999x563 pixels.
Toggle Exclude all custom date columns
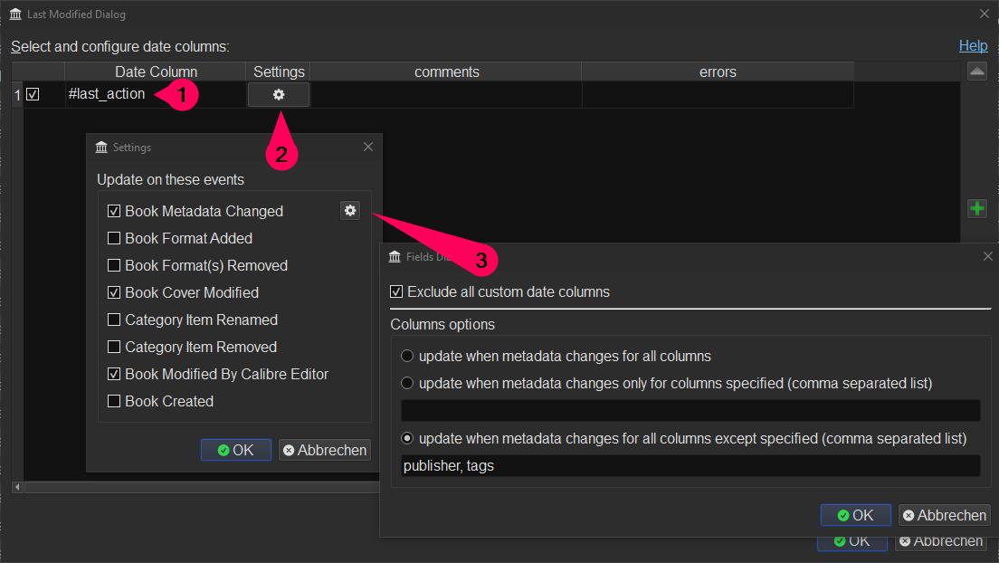tap(396, 292)
